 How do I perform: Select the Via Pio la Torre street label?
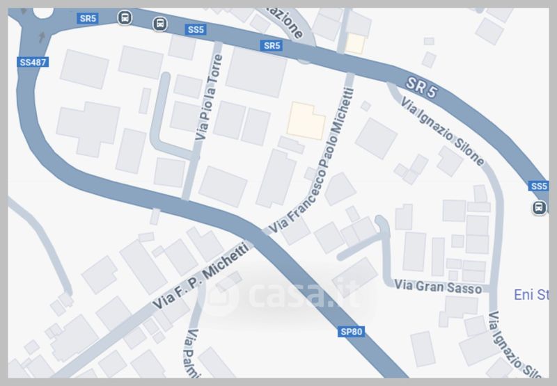209,97
